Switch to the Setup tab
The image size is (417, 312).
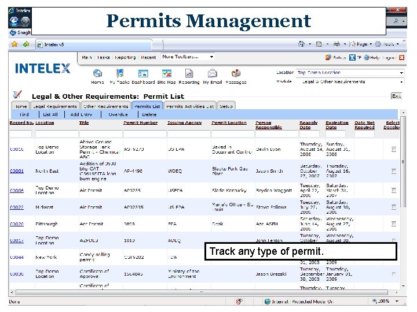click(x=226, y=106)
